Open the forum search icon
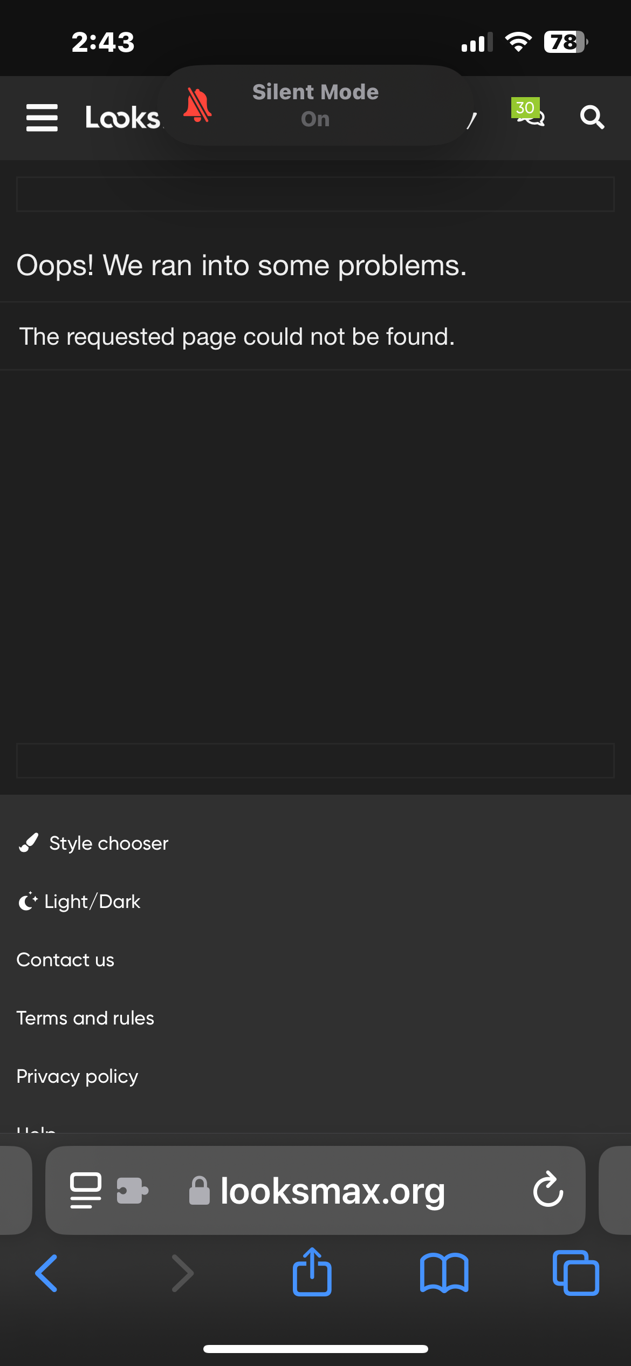The width and height of the screenshot is (631, 1366). (x=592, y=117)
